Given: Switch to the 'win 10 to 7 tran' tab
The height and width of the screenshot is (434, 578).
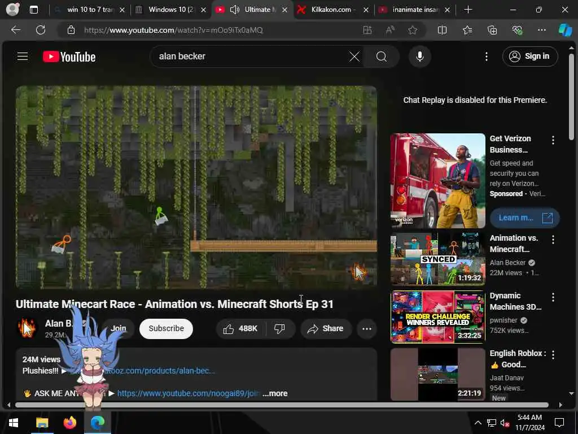Looking at the screenshot, I should 90,10.
